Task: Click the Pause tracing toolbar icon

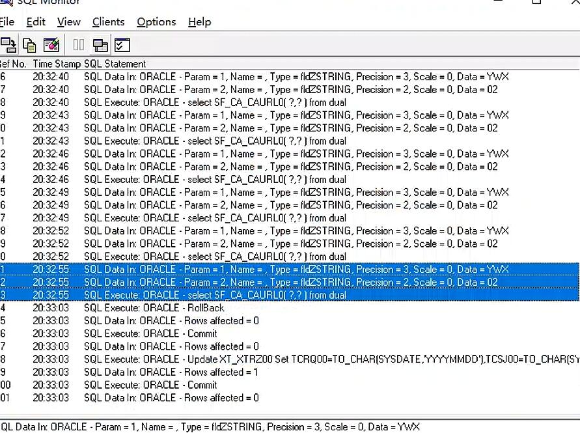Action: pyautogui.click(x=78, y=45)
